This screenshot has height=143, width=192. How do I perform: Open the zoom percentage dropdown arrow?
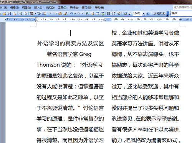click(144, 13)
